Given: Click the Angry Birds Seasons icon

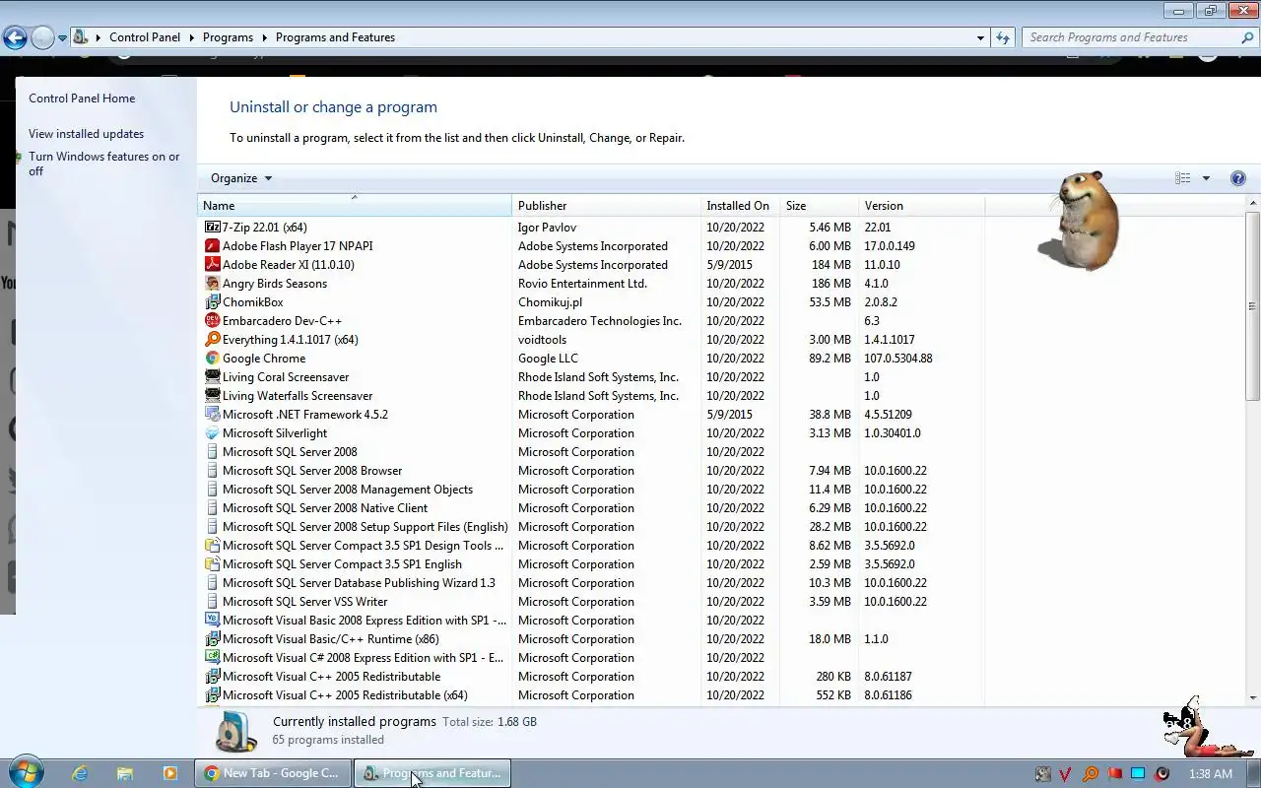Looking at the screenshot, I should coord(212,284).
